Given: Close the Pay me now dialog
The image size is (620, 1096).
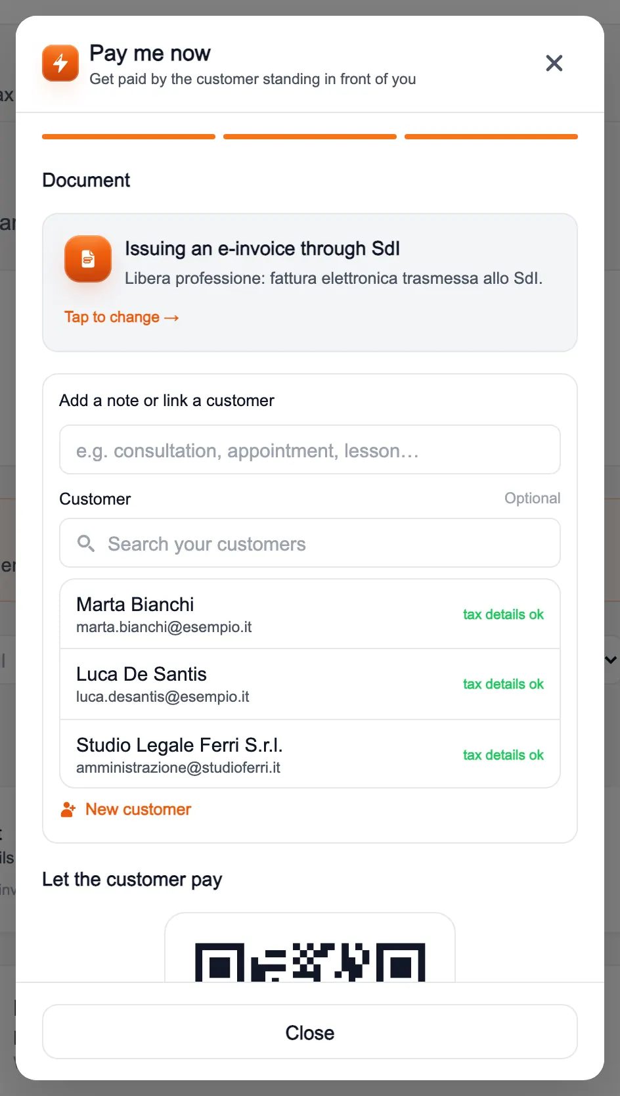Looking at the screenshot, I should pos(554,63).
